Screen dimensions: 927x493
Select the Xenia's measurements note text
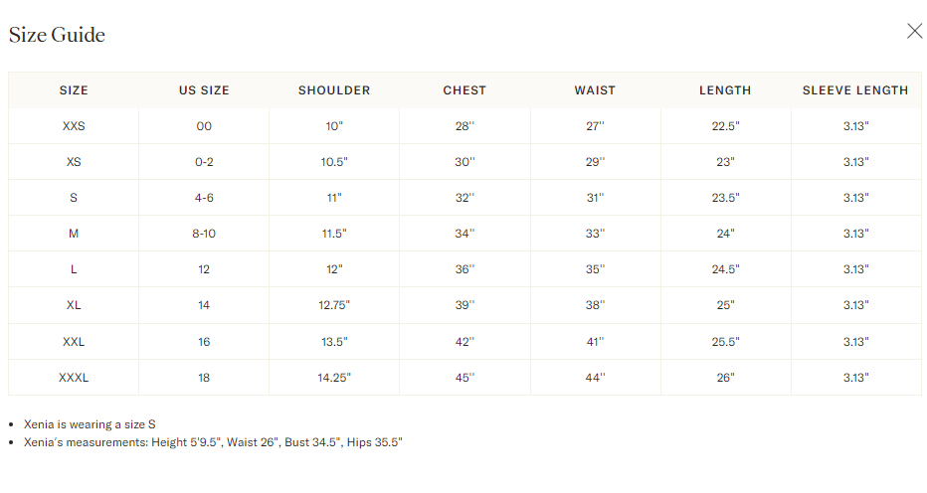[213, 442]
